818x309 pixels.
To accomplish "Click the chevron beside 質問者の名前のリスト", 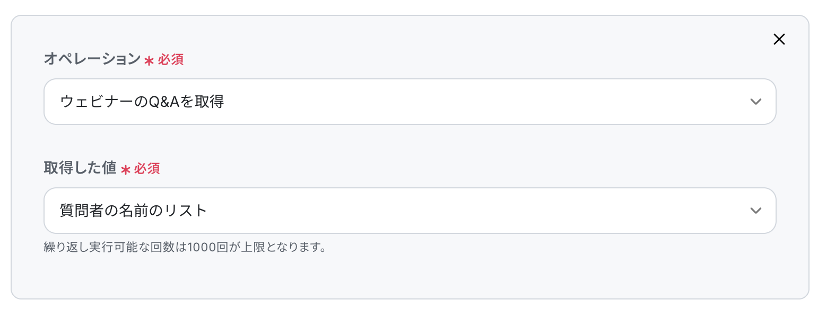I will coord(756,211).
